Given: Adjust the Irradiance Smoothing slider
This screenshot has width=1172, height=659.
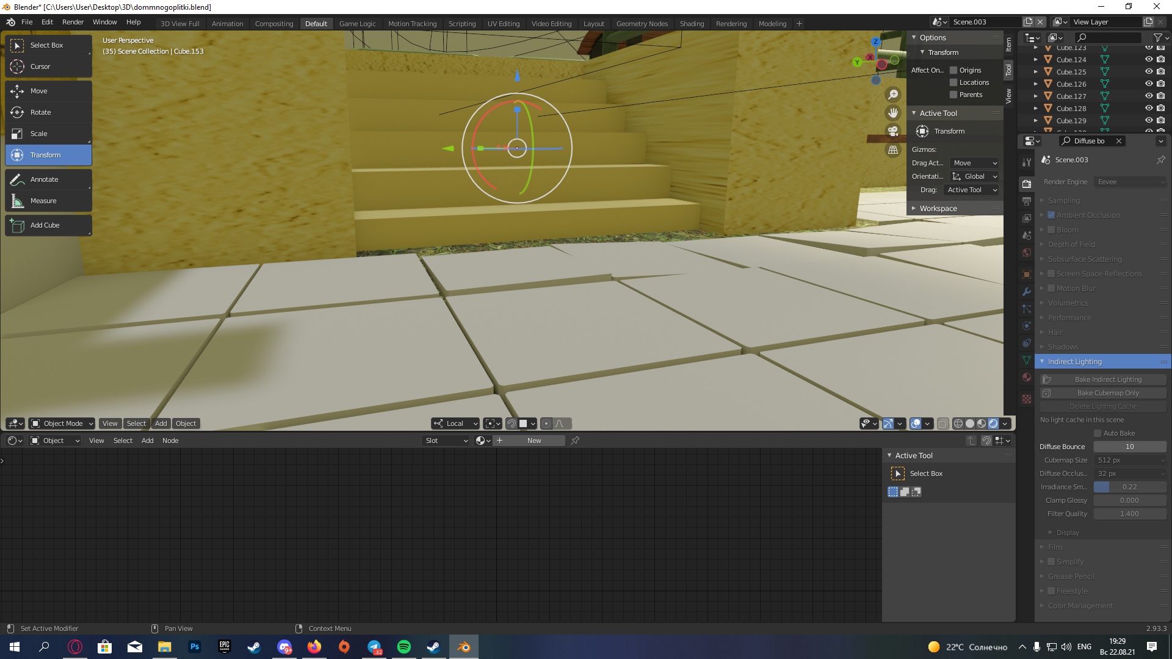Looking at the screenshot, I should 1129,487.
